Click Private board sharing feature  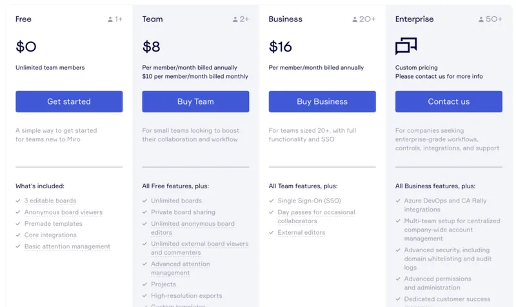[183, 212]
